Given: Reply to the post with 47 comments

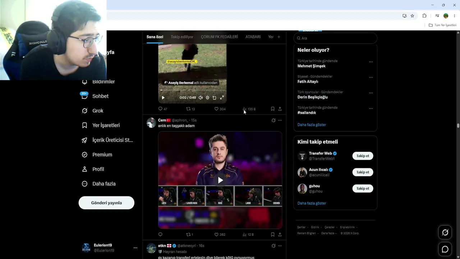Looking at the screenshot, I should click(x=162, y=109).
